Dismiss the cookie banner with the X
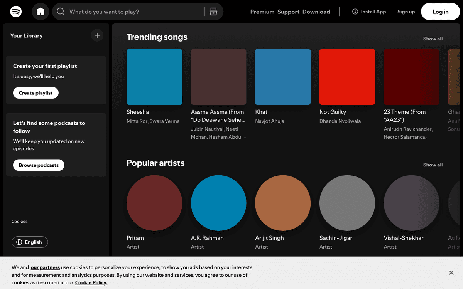The image size is (463, 289). tap(451, 272)
